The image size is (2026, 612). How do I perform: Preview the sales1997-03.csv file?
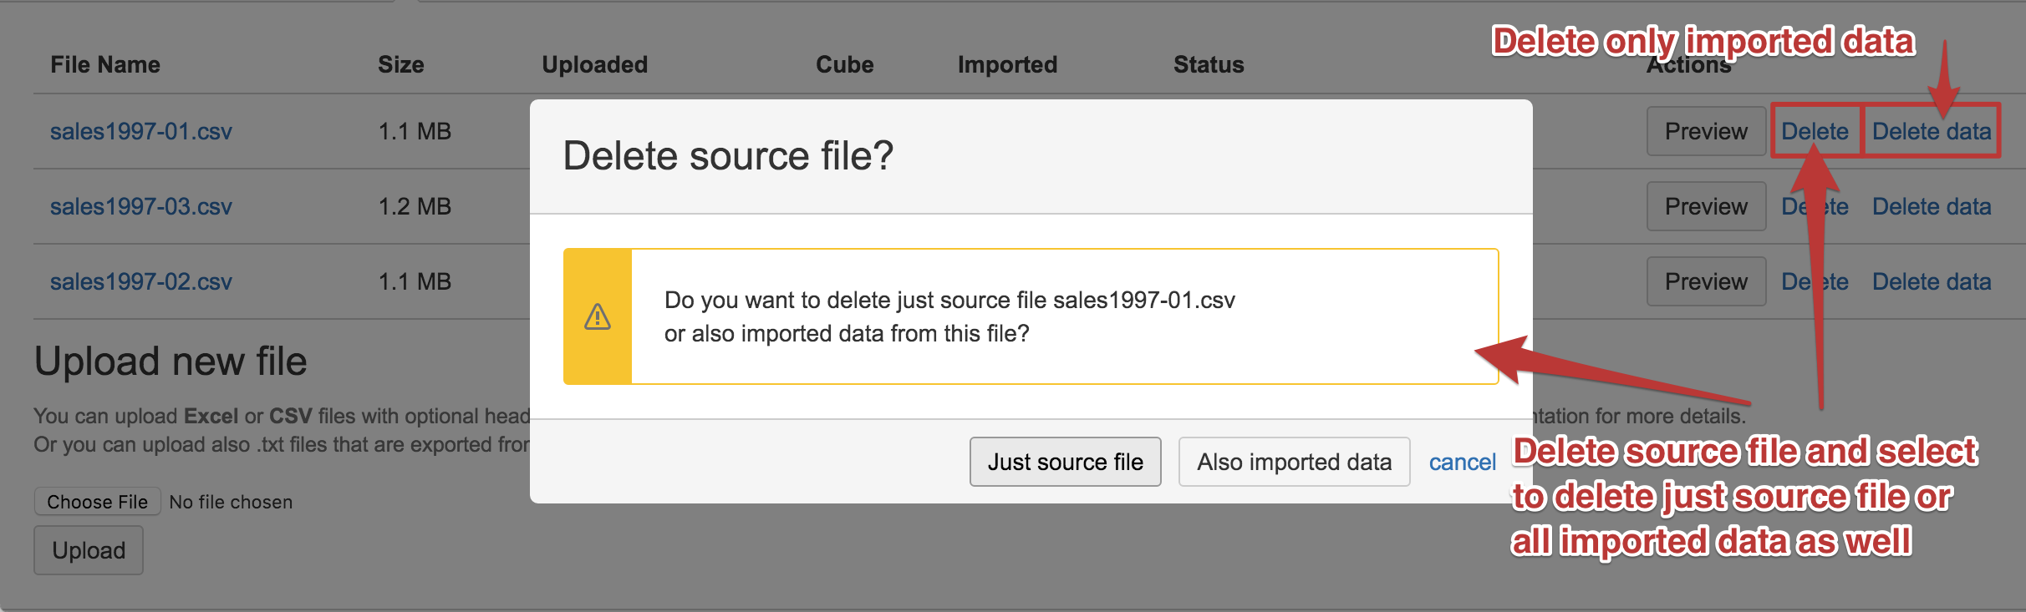point(1705,206)
